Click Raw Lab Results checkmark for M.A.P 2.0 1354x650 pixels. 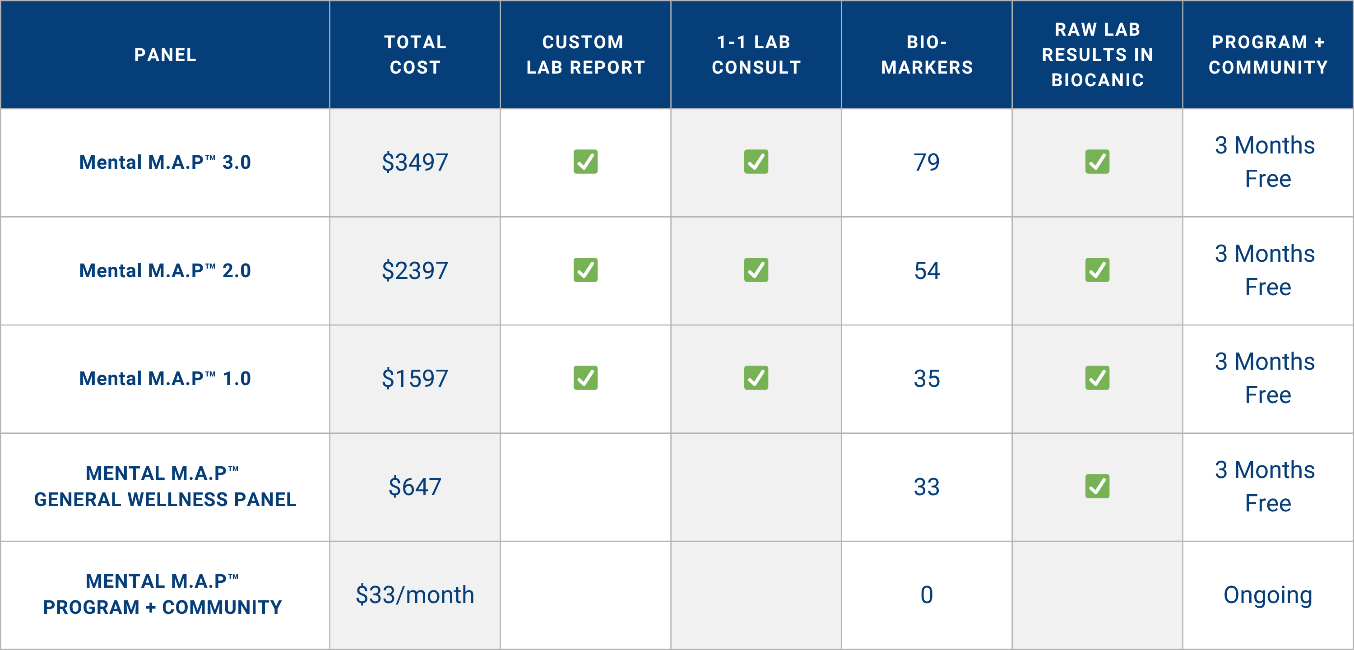click(x=1097, y=270)
